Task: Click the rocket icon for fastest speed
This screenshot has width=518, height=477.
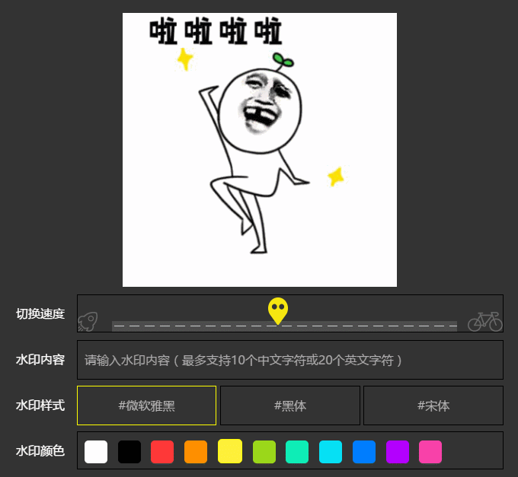Action: (88, 321)
